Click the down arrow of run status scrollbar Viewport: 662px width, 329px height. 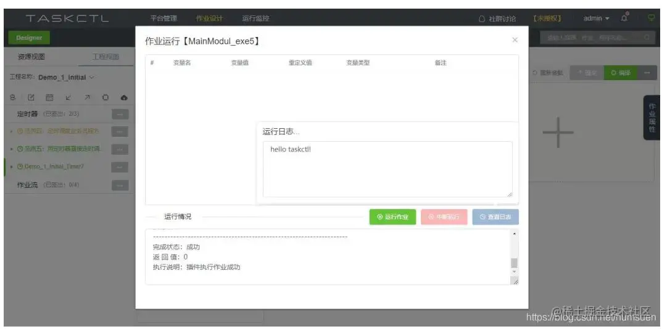pos(514,272)
